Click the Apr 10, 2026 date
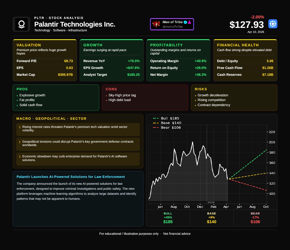 [x=256, y=32]
